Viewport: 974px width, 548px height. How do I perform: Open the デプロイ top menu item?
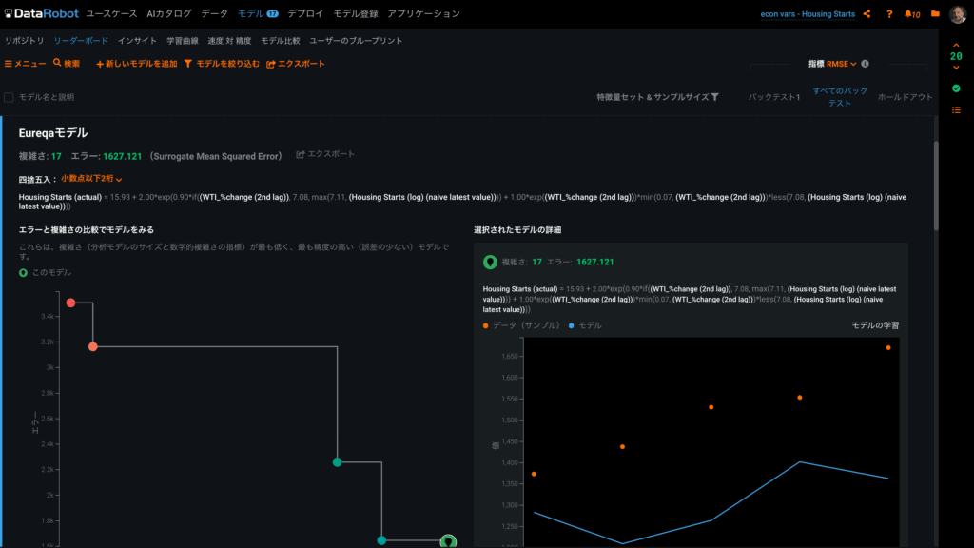(305, 14)
